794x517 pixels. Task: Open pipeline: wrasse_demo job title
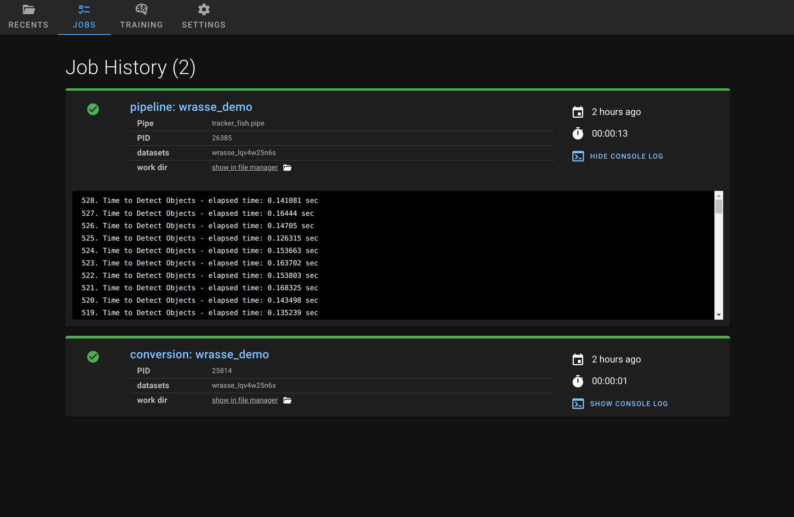click(x=191, y=107)
